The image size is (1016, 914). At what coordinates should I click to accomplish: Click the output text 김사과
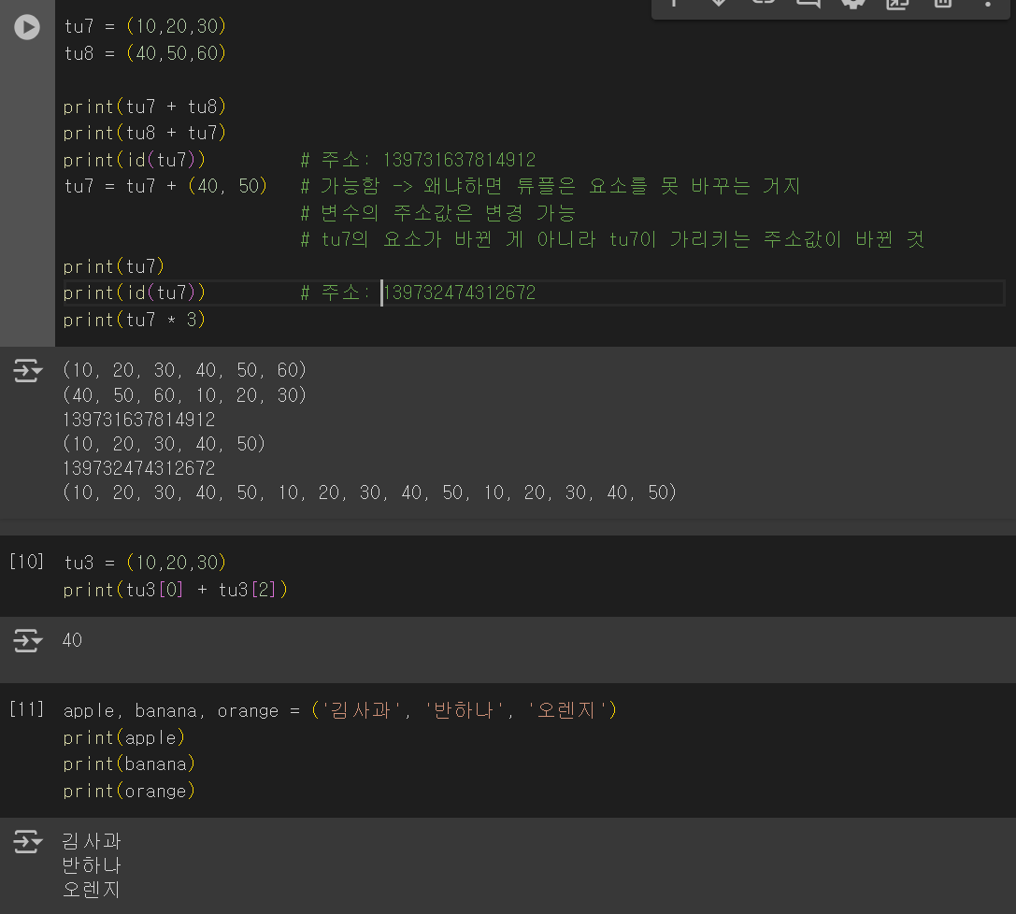[92, 841]
